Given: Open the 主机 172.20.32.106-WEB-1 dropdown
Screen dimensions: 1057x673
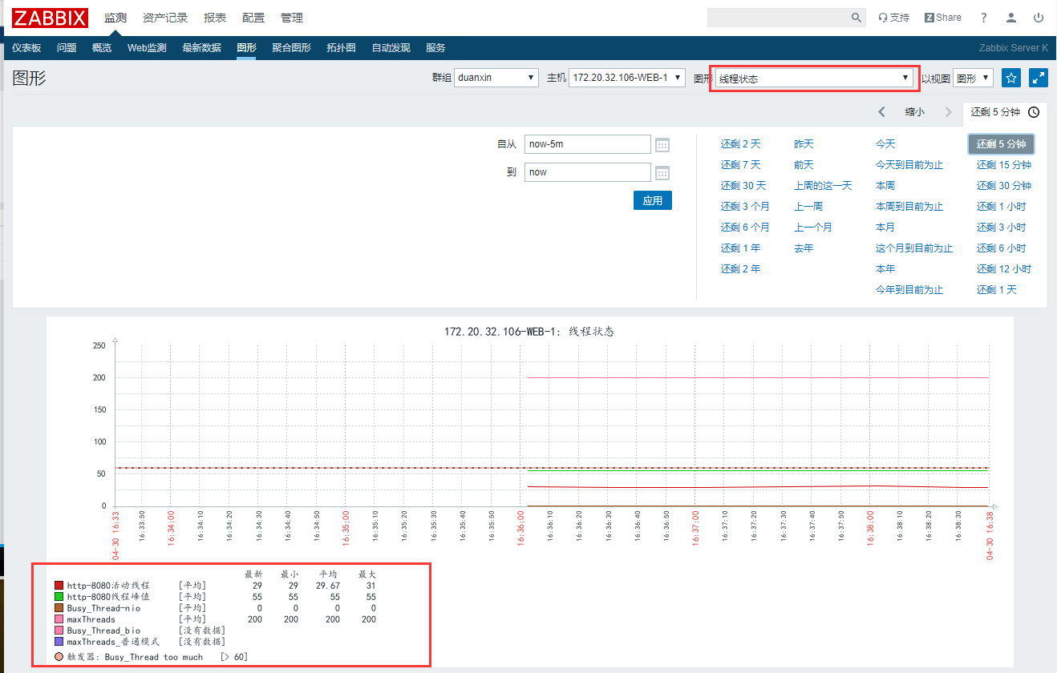Looking at the screenshot, I should (x=627, y=78).
